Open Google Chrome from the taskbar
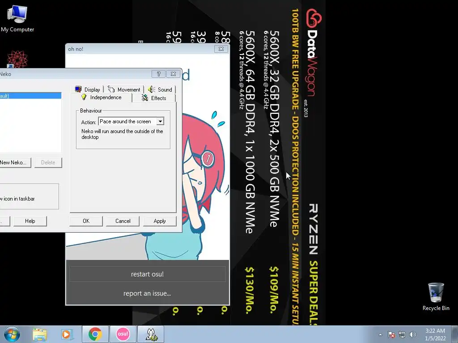 (x=95, y=334)
